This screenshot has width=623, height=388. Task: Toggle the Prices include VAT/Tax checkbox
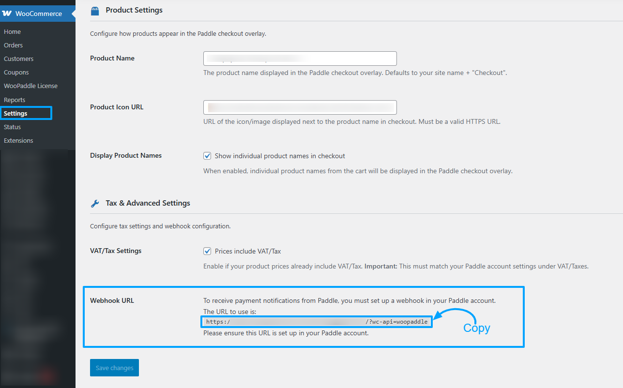pos(208,251)
